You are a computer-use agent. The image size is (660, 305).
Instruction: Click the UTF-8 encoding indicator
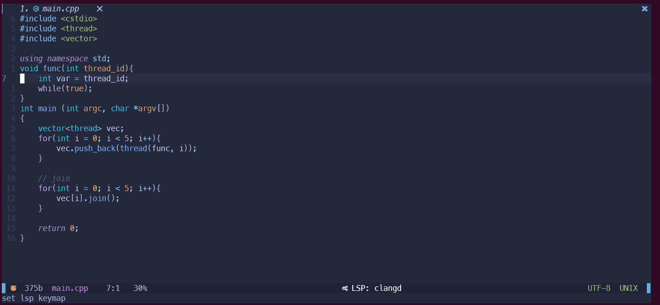599,288
